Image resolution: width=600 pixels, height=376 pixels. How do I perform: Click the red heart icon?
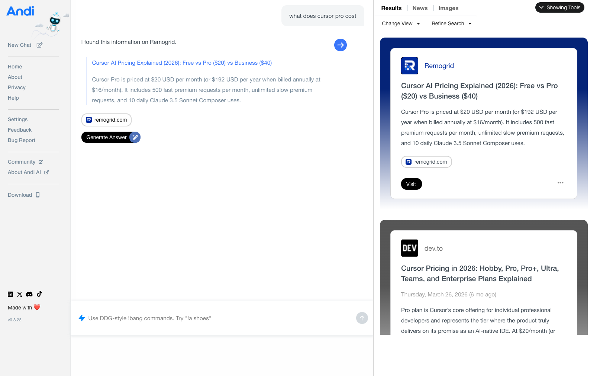(37, 308)
